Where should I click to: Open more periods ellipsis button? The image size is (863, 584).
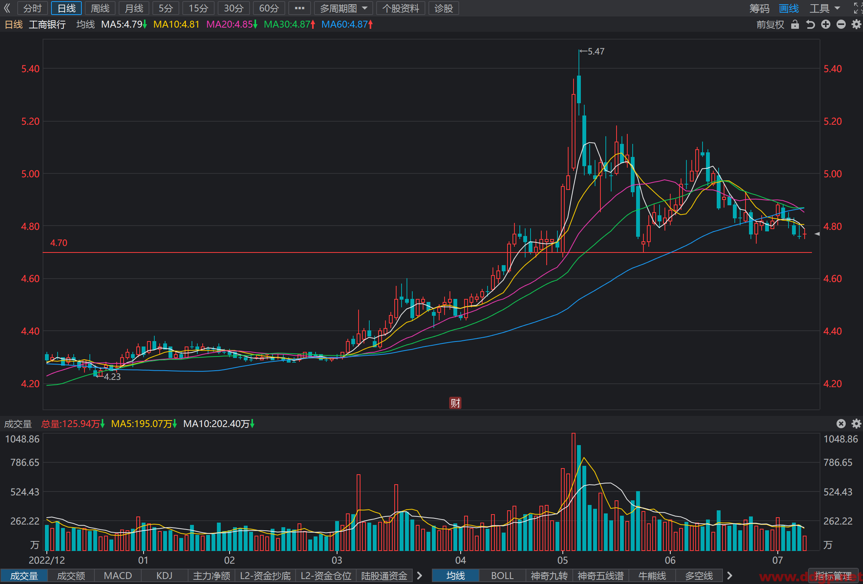click(299, 8)
